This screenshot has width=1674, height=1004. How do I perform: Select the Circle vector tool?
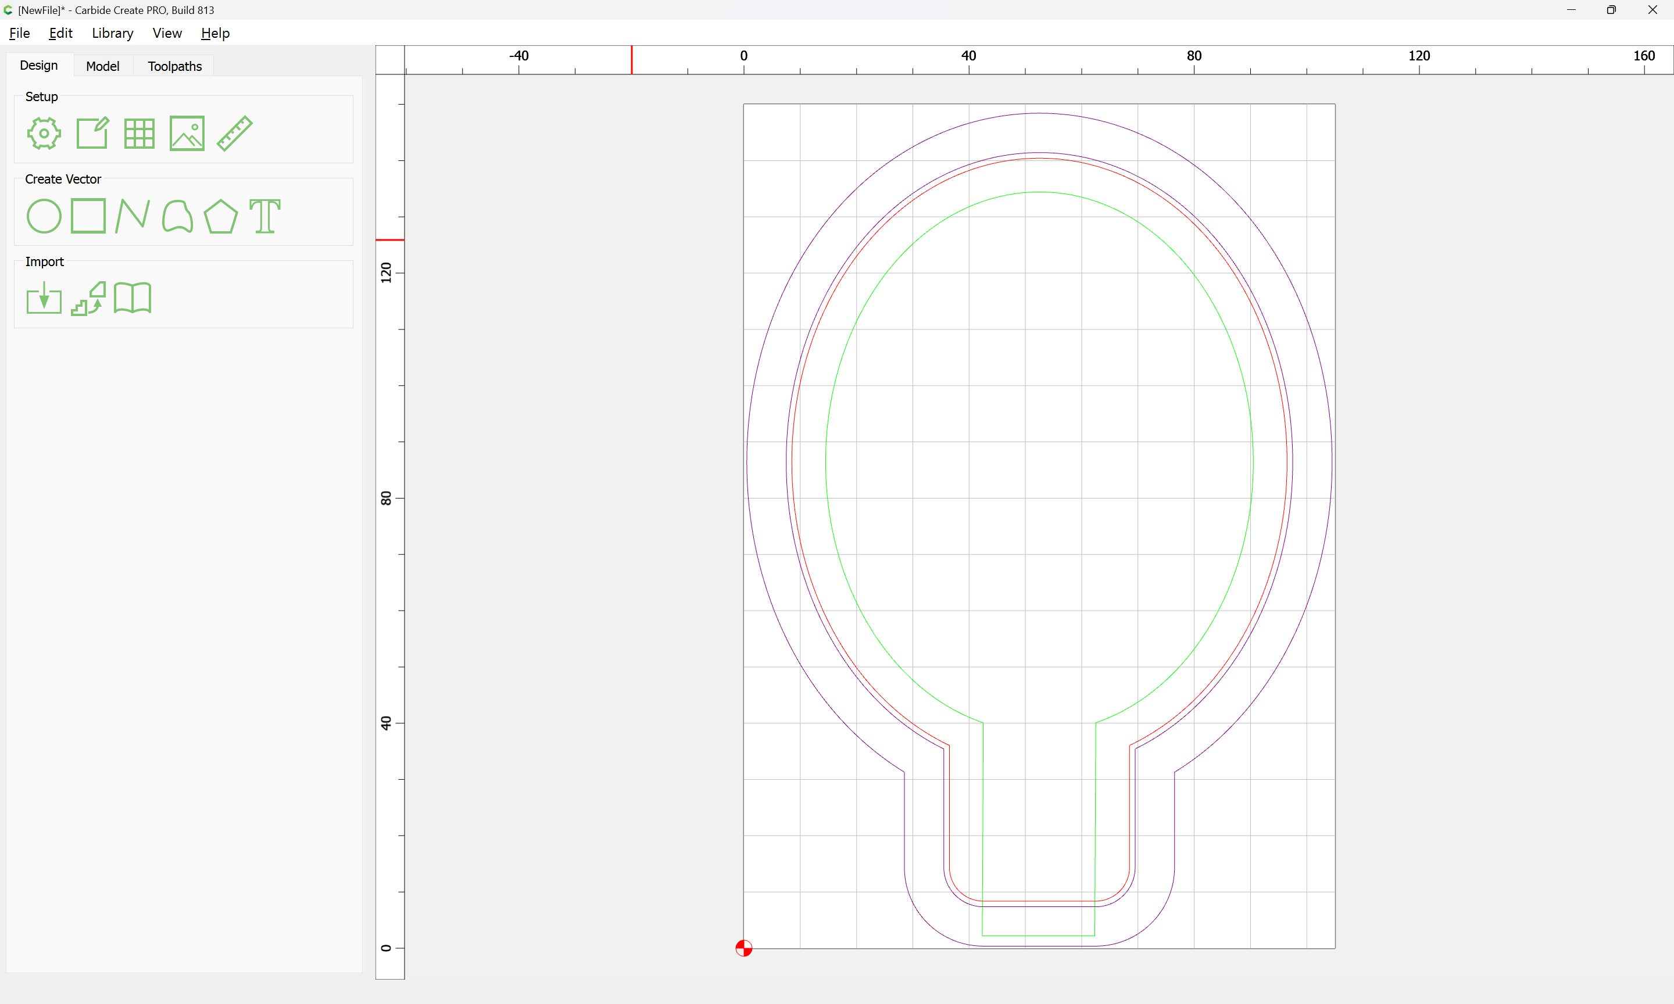pos(44,216)
